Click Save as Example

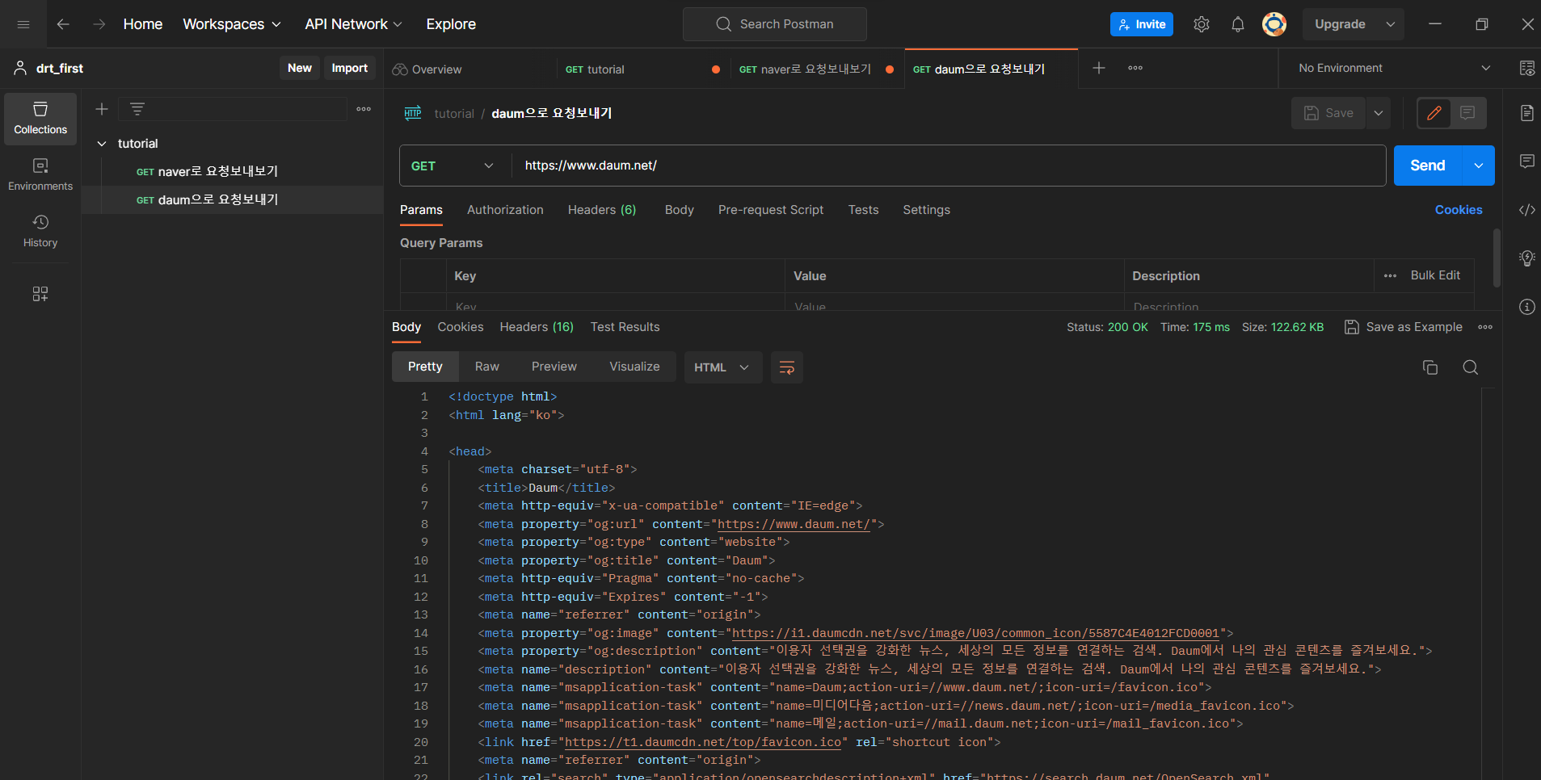[1404, 327]
